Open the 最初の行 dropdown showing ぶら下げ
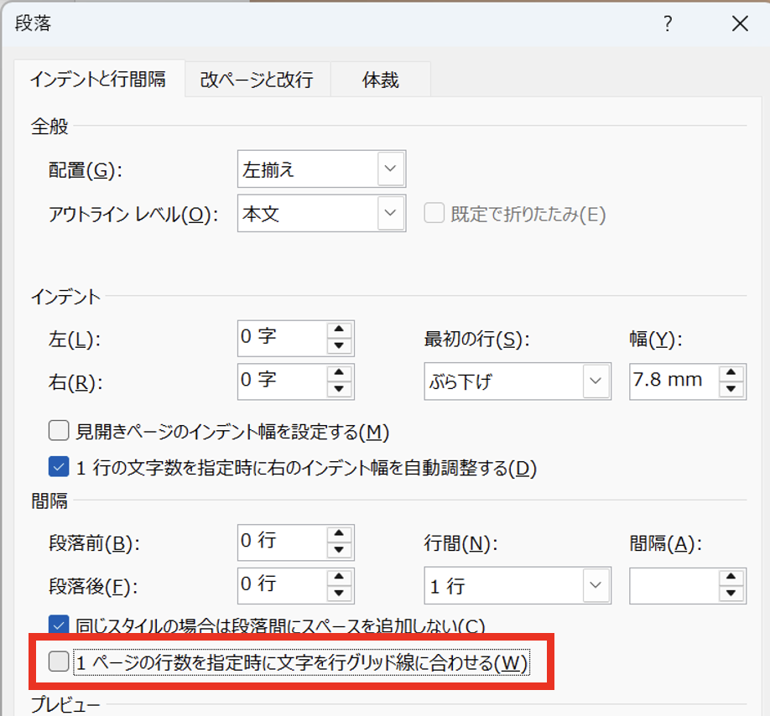This screenshot has height=716, width=770. pos(596,381)
